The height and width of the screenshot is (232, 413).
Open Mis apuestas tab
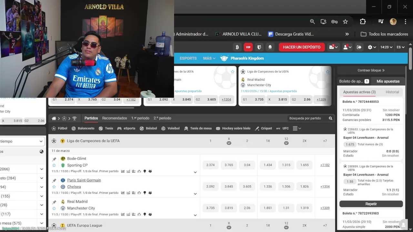tap(388, 81)
